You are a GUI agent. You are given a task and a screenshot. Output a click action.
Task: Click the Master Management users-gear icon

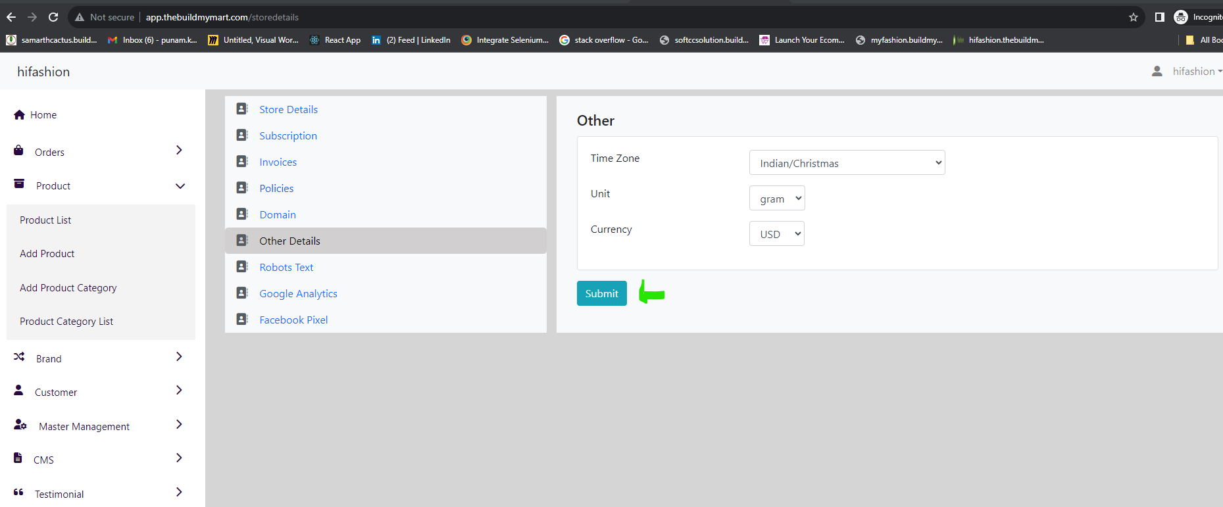(20, 425)
